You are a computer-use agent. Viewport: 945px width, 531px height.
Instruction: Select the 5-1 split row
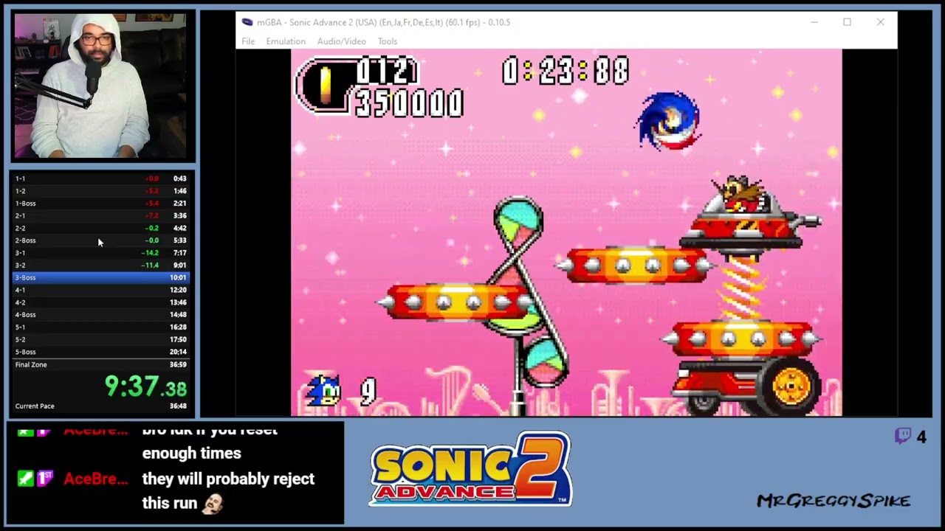(101, 327)
